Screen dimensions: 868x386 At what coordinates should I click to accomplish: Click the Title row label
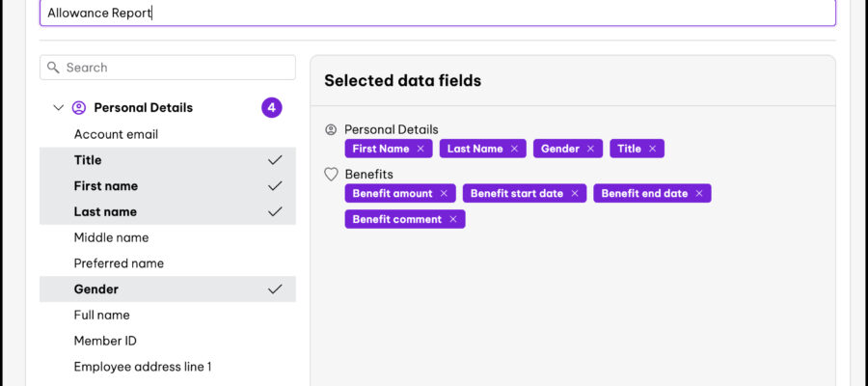(88, 160)
